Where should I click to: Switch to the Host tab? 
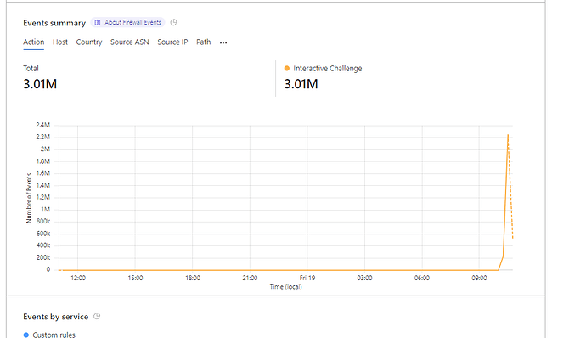pyautogui.click(x=60, y=42)
